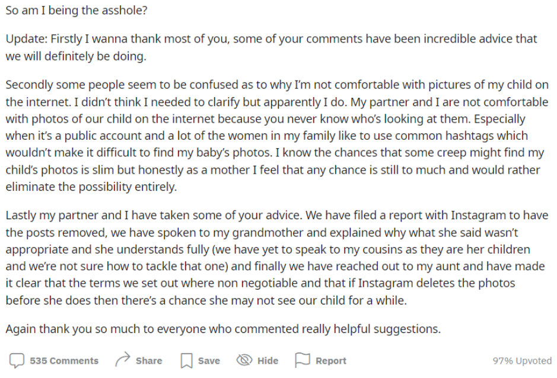The width and height of the screenshot is (557, 378).
Task: Click the speech bubble comments icon
Action: click(17, 361)
